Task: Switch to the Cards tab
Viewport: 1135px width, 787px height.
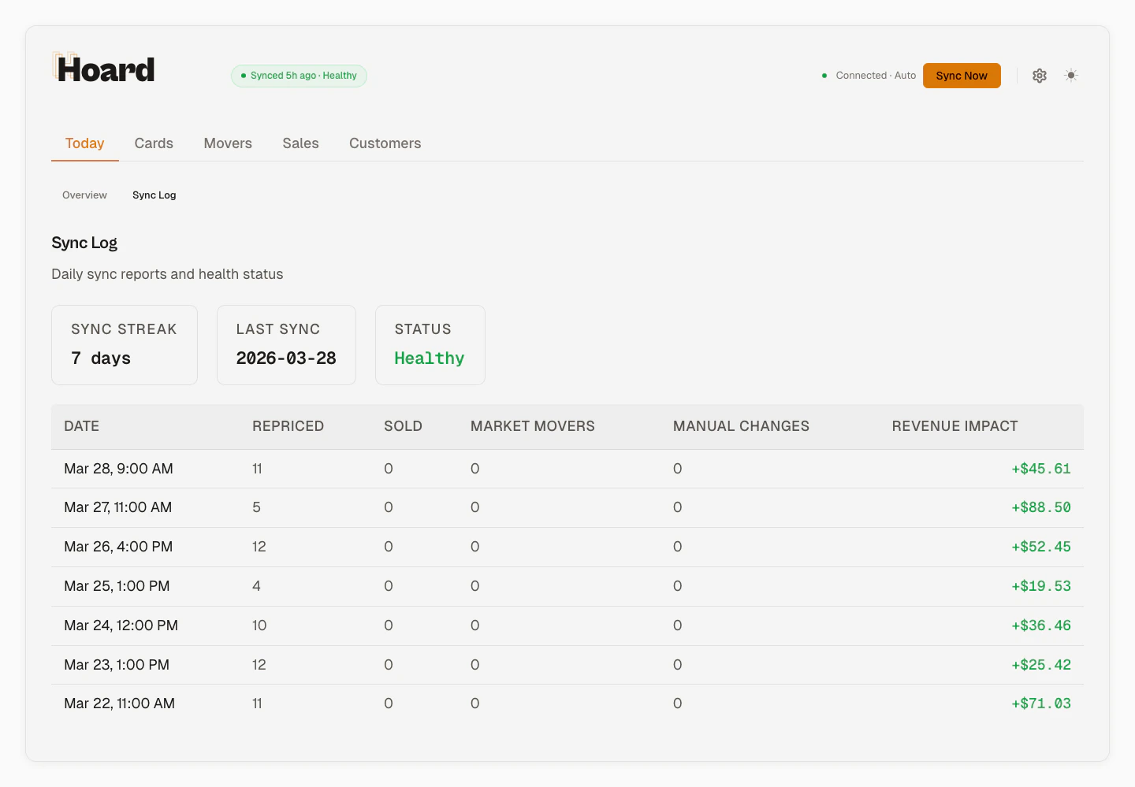Action: pyautogui.click(x=154, y=143)
